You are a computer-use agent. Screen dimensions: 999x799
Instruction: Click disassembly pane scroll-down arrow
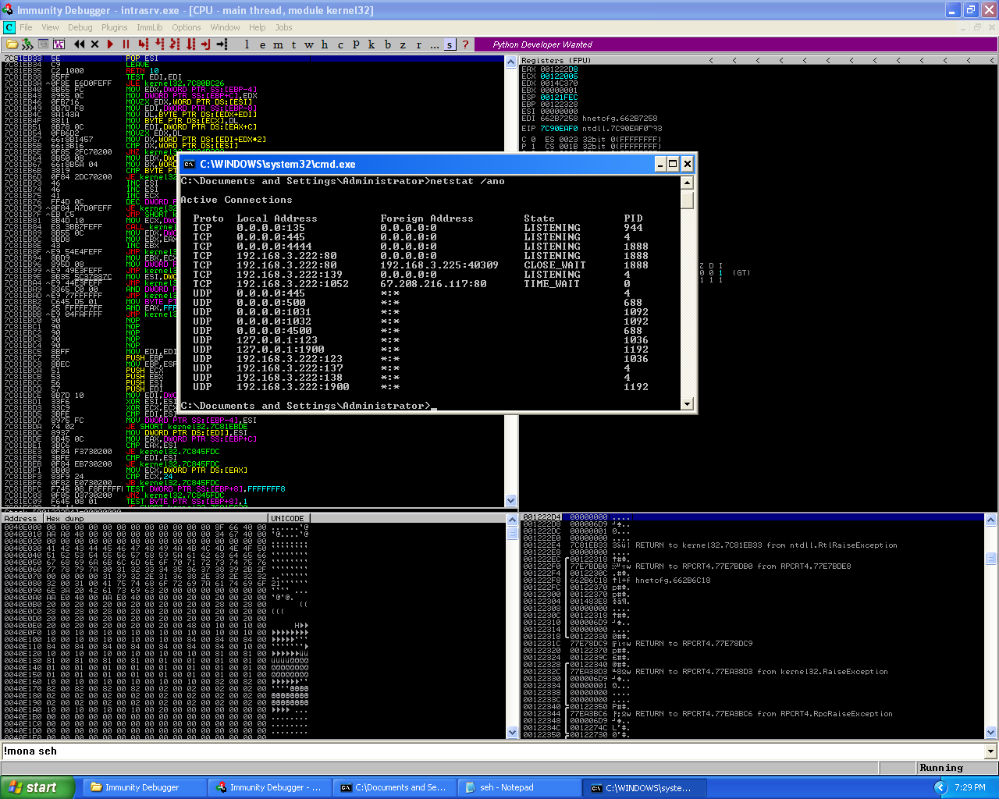[511, 500]
